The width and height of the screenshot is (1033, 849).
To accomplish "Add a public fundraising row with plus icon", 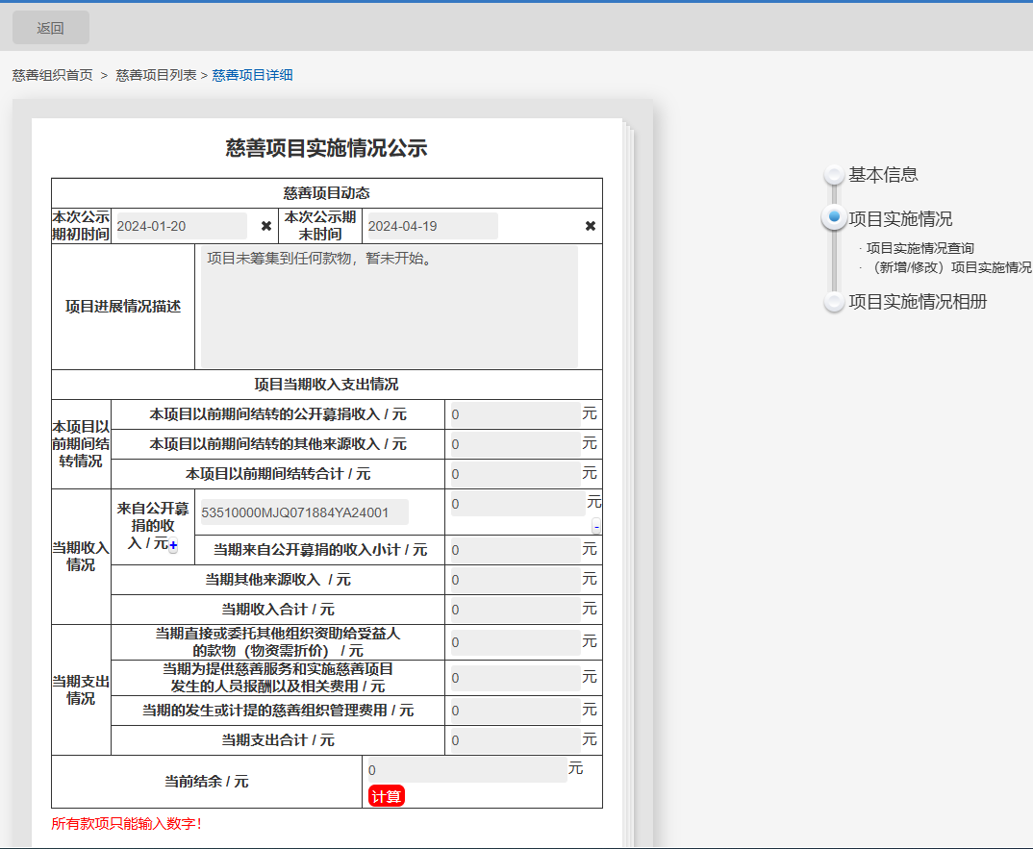I will (173, 545).
